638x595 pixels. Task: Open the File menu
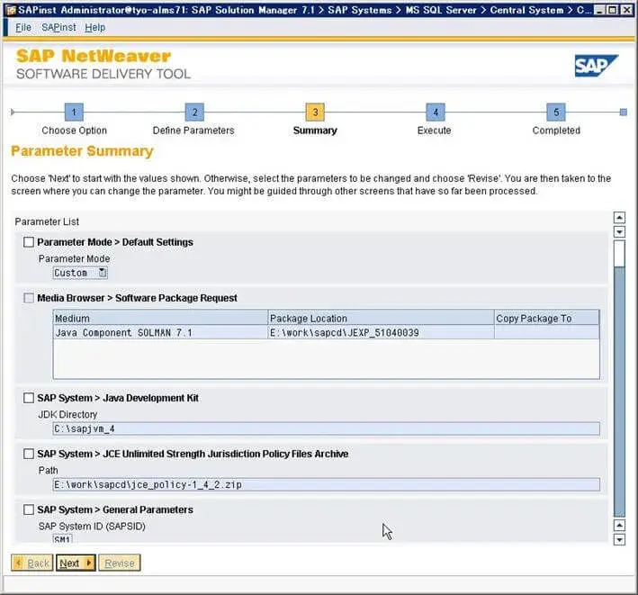coord(23,27)
